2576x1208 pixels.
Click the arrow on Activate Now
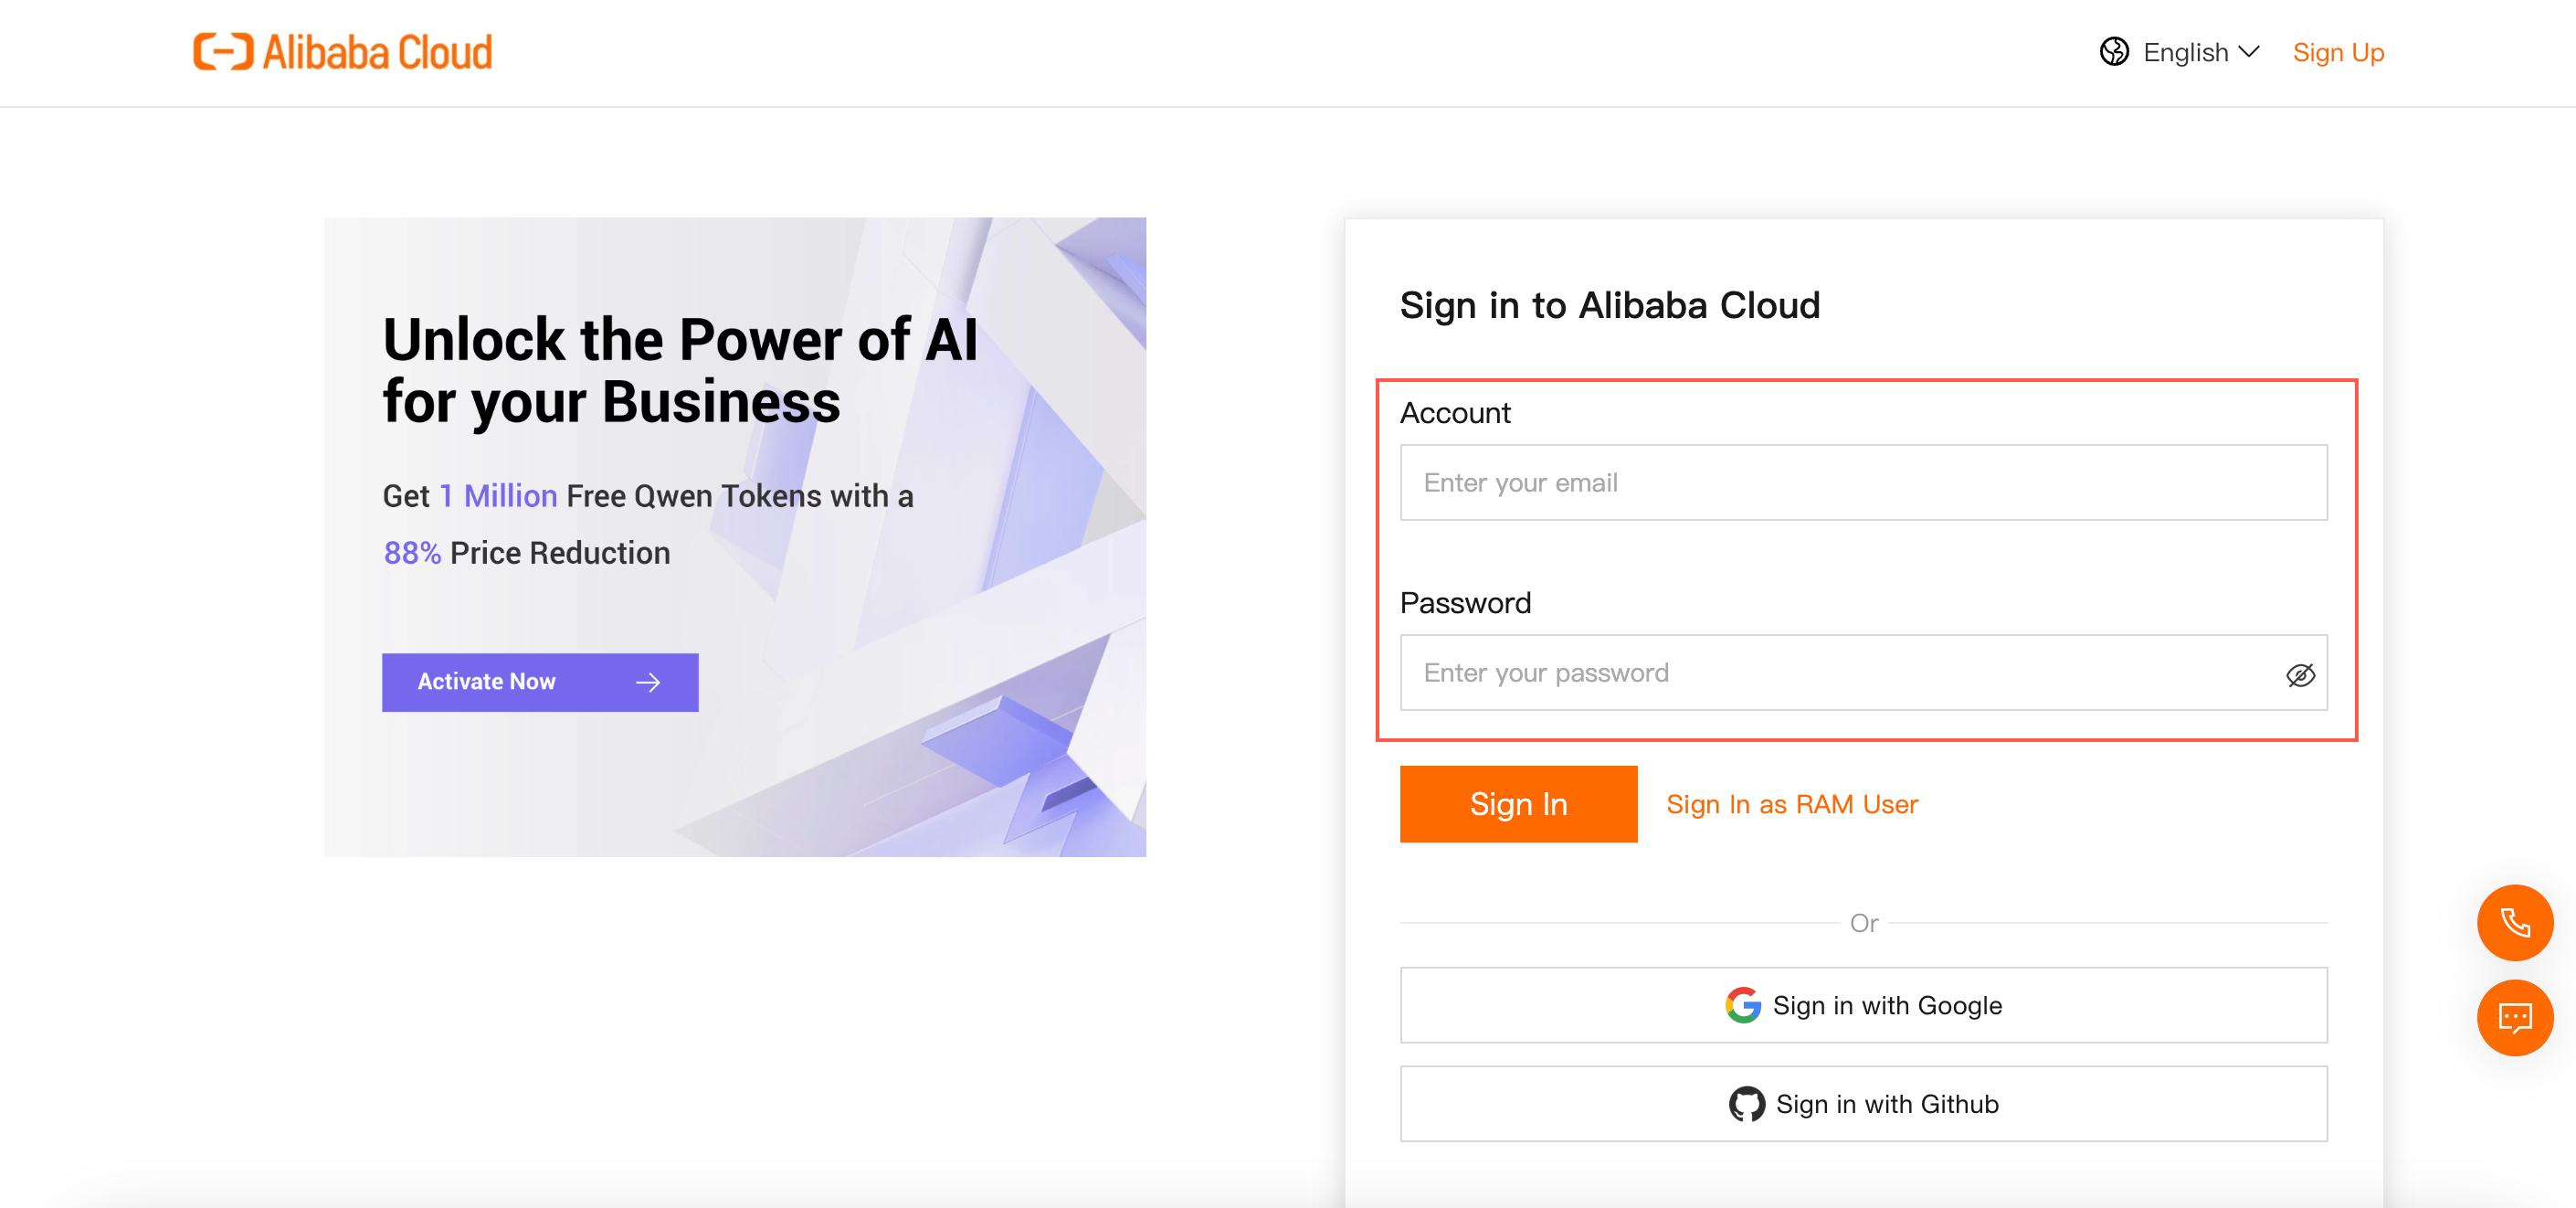pos(648,682)
